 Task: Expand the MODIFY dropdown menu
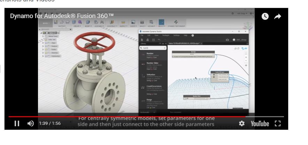coord(88,26)
